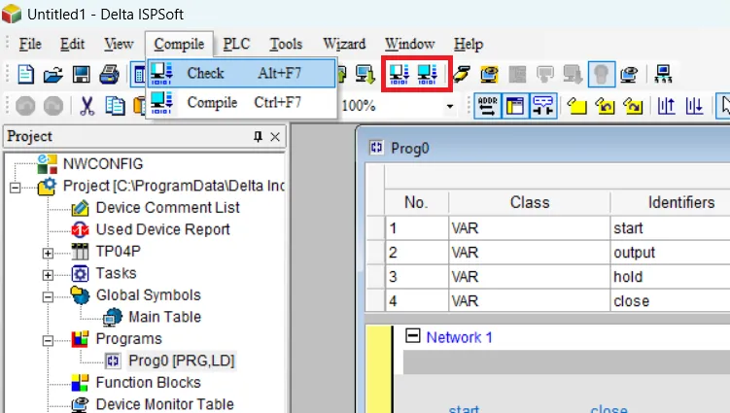Click the greyed Redo icon

click(53, 106)
